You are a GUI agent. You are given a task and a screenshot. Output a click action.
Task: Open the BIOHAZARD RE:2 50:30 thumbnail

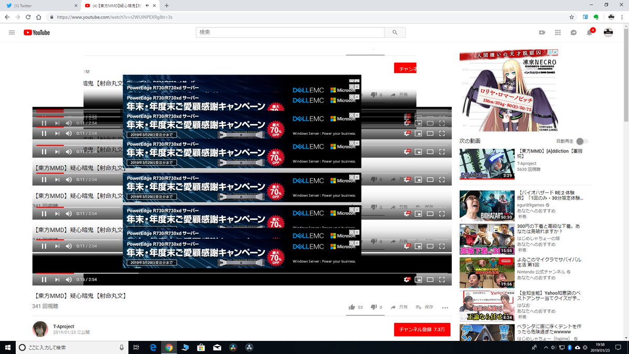tap(487, 206)
